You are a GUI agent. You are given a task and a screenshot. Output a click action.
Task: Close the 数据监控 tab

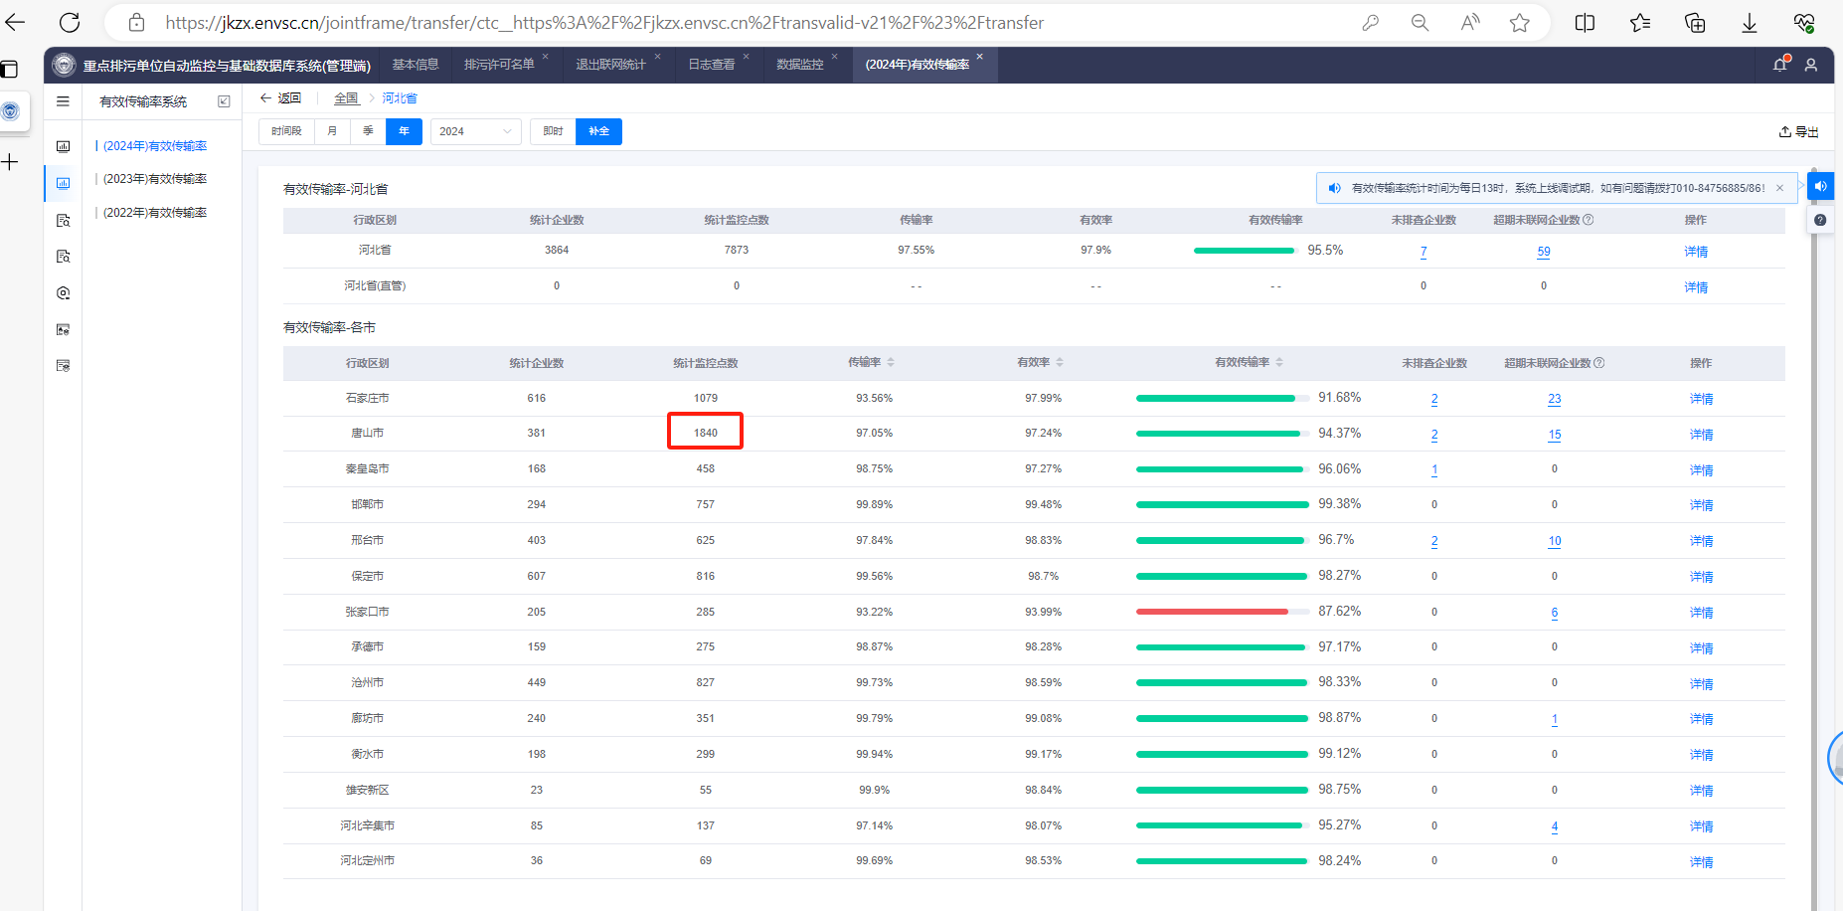pyautogui.click(x=835, y=57)
